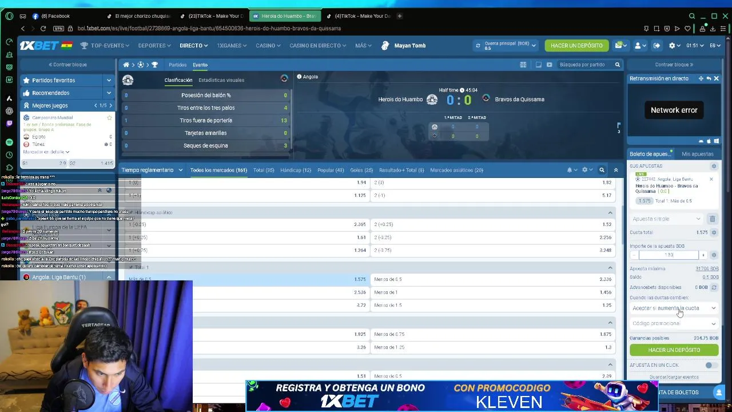This screenshot has width=732, height=412.
Task: Open the markets settings gear
Action: pos(584,170)
